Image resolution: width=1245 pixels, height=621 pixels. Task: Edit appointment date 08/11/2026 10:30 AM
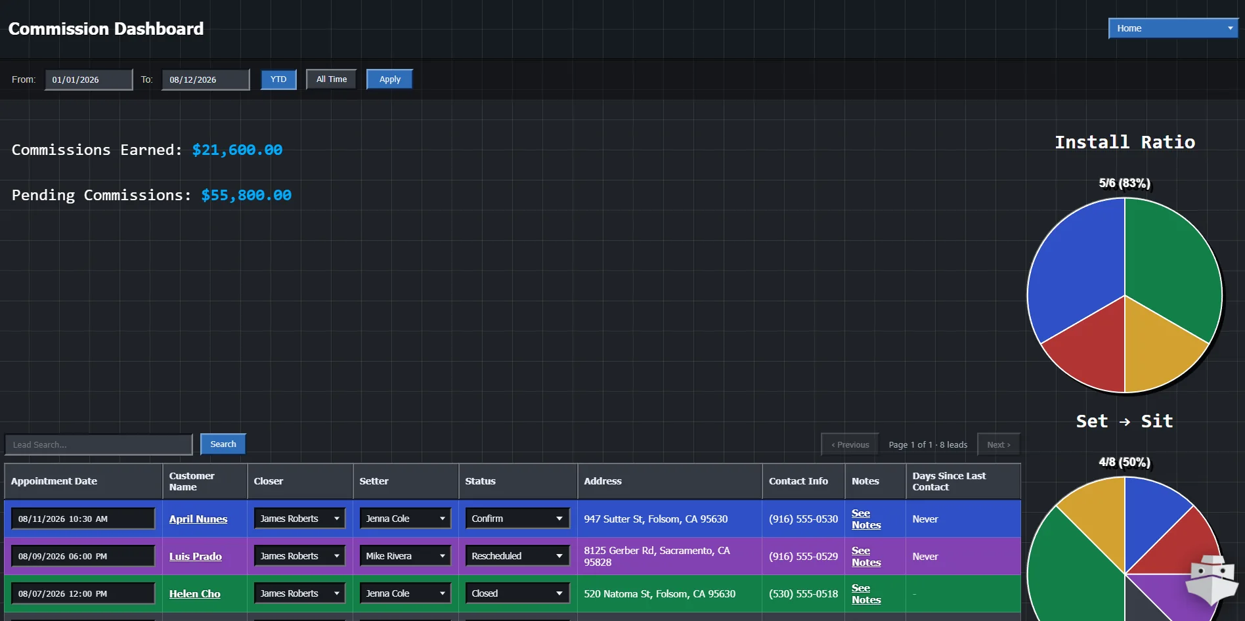(83, 519)
